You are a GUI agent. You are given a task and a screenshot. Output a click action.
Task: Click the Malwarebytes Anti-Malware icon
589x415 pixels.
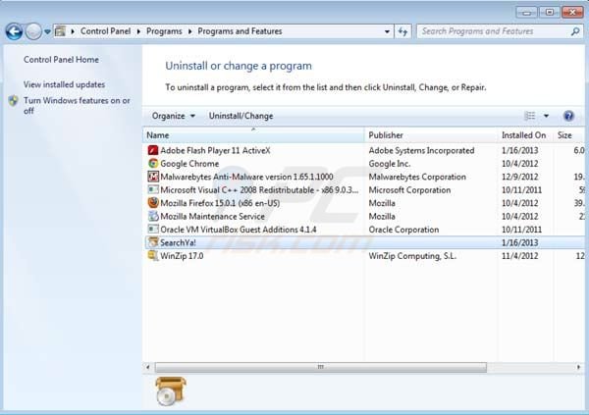[x=153, y=177]
